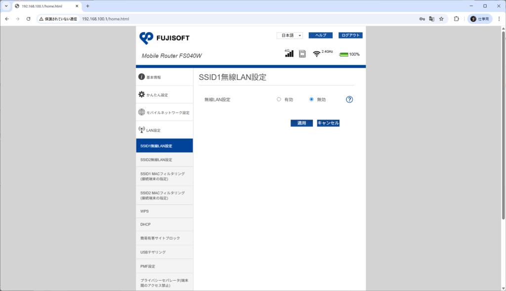This screenshot has width=506, height=291.
Task: Open the 日本語 language dropdown
Action: (290, 36)
